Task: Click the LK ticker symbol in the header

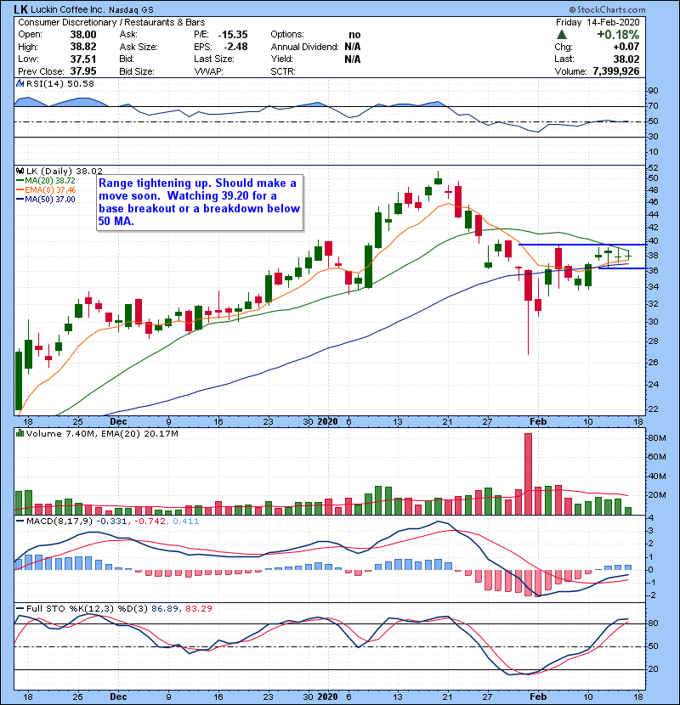Action: pos(20,9)
